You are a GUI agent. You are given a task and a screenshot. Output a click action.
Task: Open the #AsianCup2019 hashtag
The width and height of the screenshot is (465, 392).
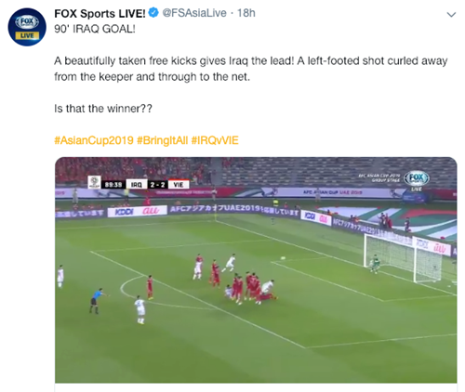(94, 140)
